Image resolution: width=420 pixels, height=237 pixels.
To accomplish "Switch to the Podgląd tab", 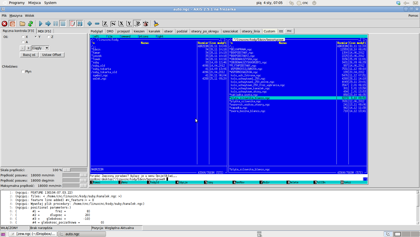I will [97, 31].
